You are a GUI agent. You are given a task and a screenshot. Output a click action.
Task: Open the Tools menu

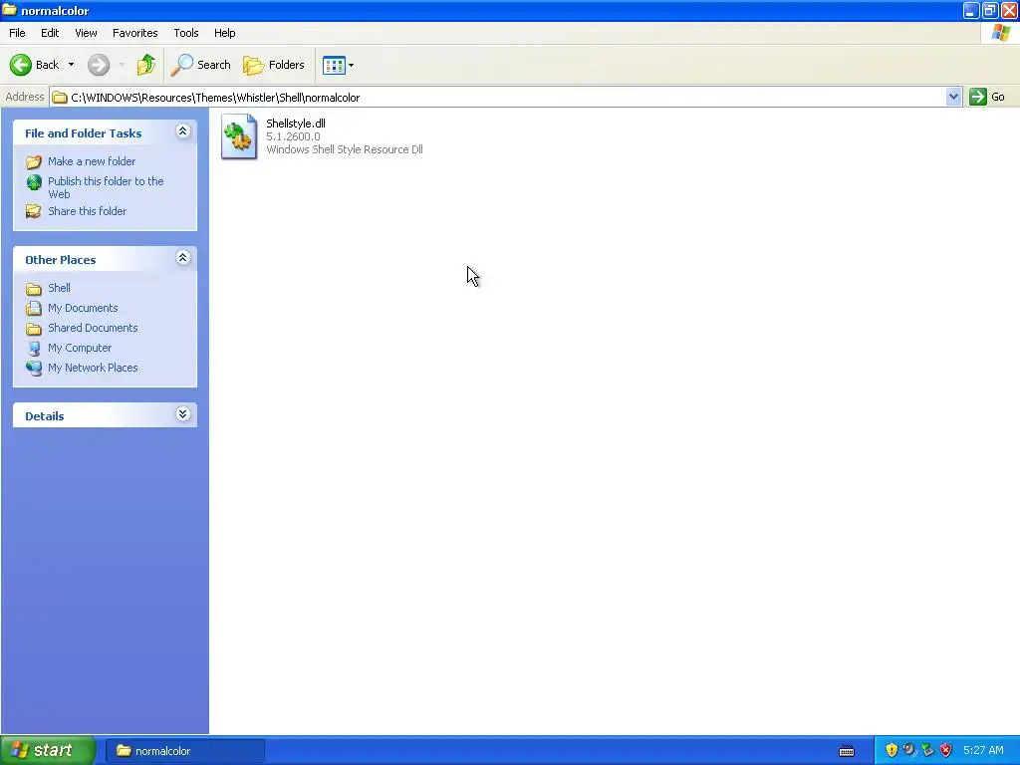click(x=186, y=33)
